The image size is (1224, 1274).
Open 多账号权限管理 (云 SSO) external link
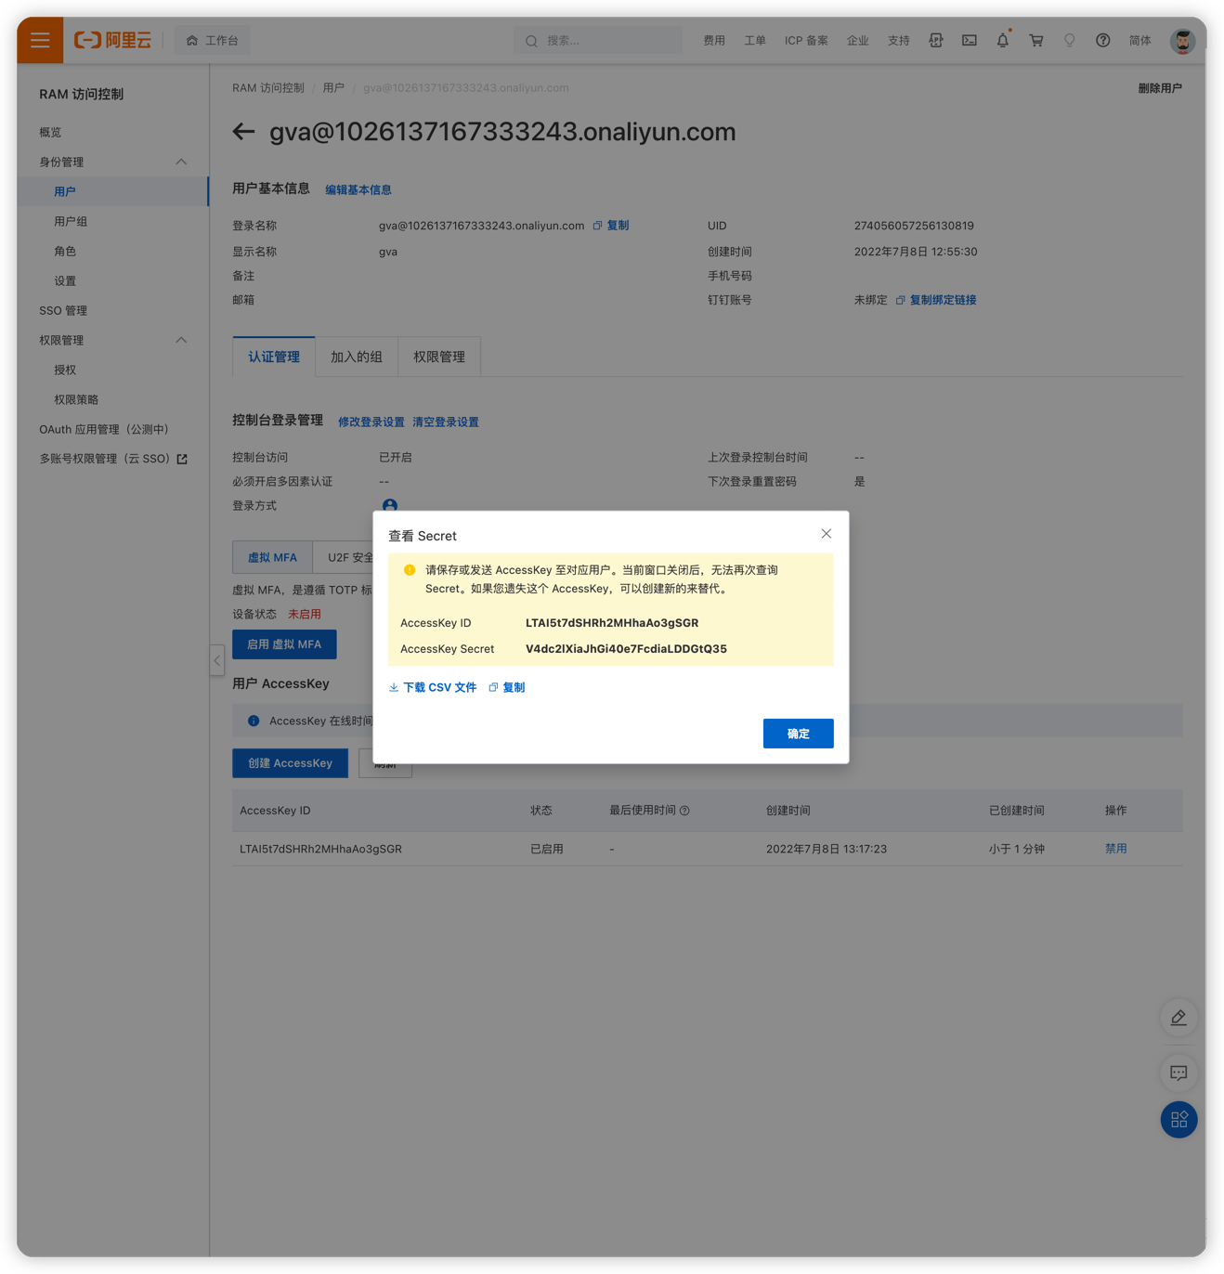(x=113, y=459)
